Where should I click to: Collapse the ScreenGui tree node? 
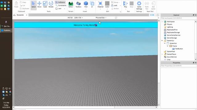click(x=165, y=43)
